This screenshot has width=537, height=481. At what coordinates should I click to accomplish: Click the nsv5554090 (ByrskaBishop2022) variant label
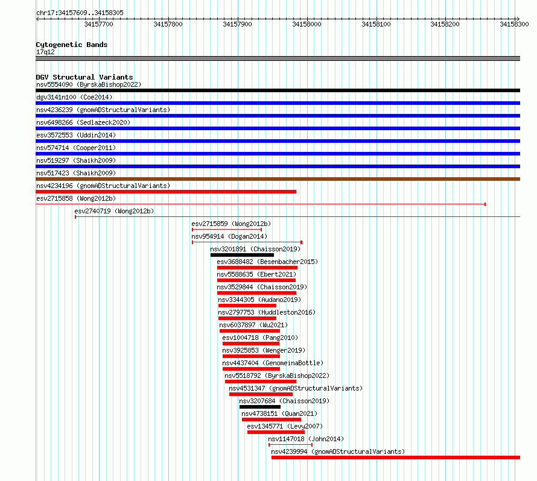click(89, 84)
